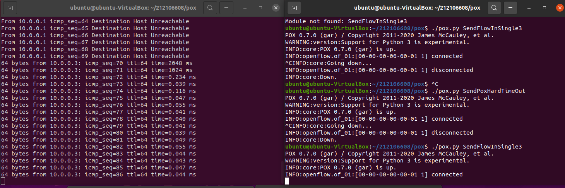Click the cursor in the right terminal
This screenshot has width=565, height=188.
click(287, 181)
